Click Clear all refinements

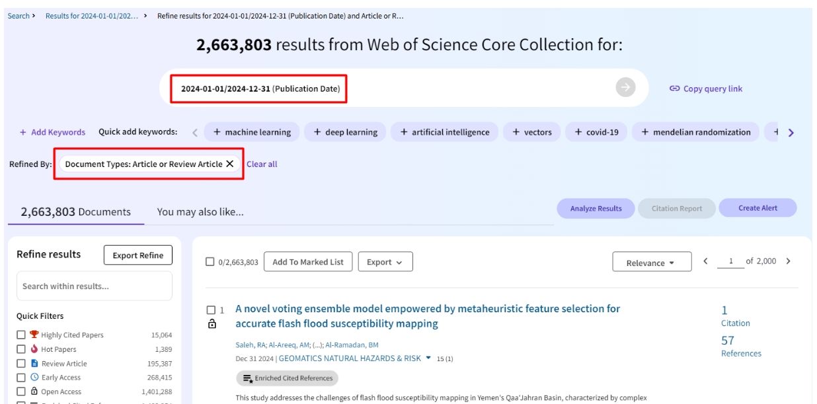[x=262, y=164]
